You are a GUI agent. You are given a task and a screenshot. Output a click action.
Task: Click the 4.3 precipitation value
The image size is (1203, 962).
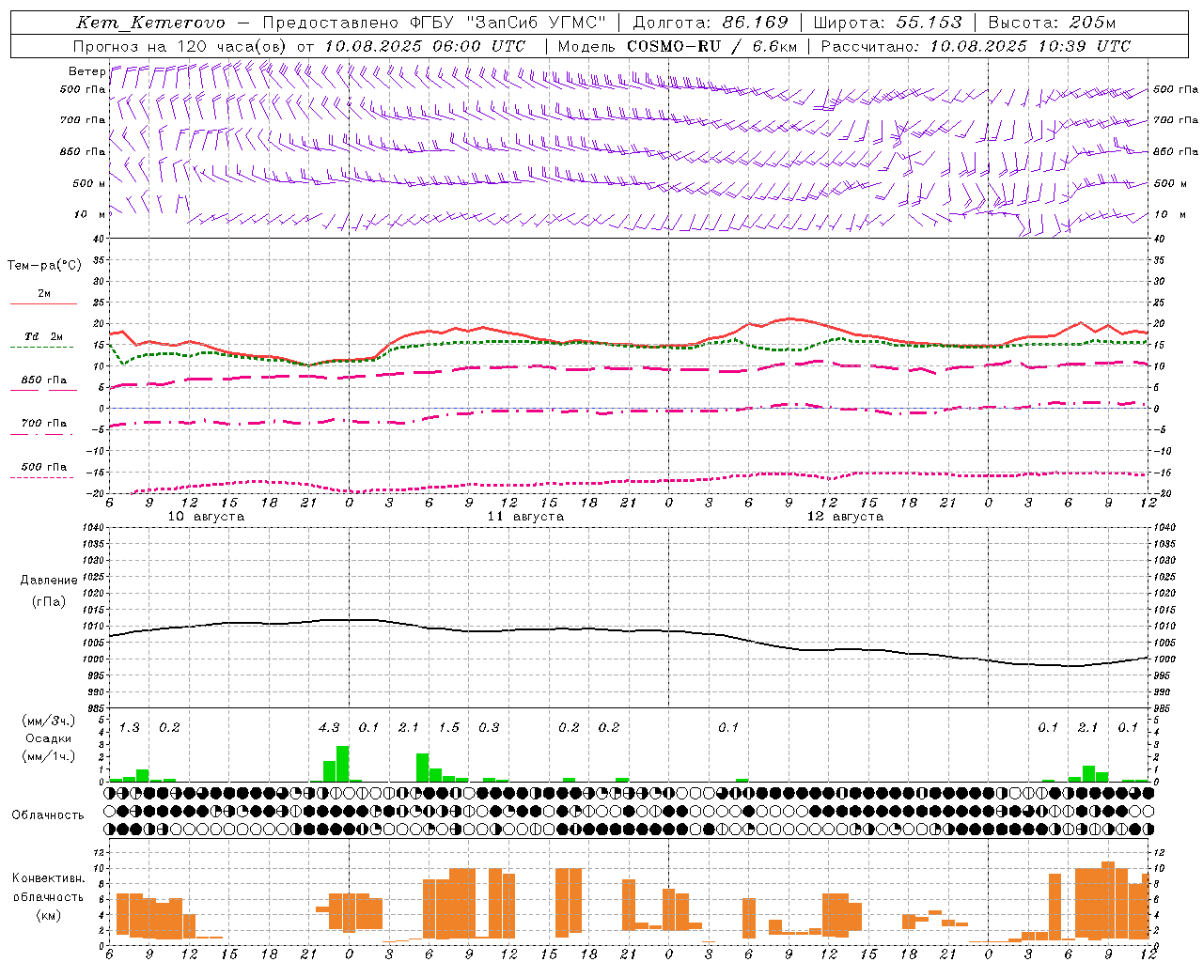click(x=329, y=727)
